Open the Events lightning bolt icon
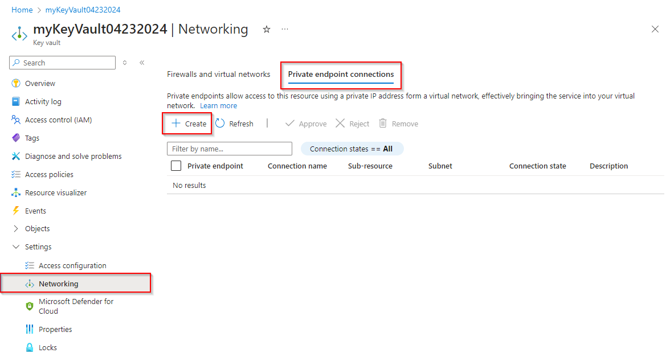This screenshot has height=357, width=666. [x=16, y=211]
